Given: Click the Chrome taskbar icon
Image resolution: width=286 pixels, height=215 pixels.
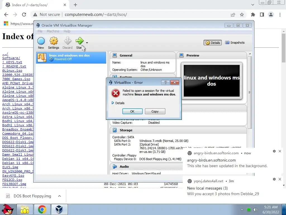Looking at the screenshot, I should pyautogui.click(x=42, y=209).
